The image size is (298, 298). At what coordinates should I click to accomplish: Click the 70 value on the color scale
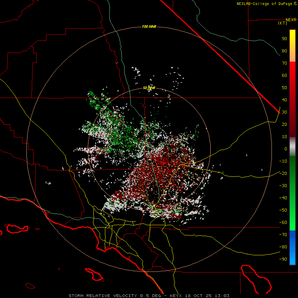284,63
